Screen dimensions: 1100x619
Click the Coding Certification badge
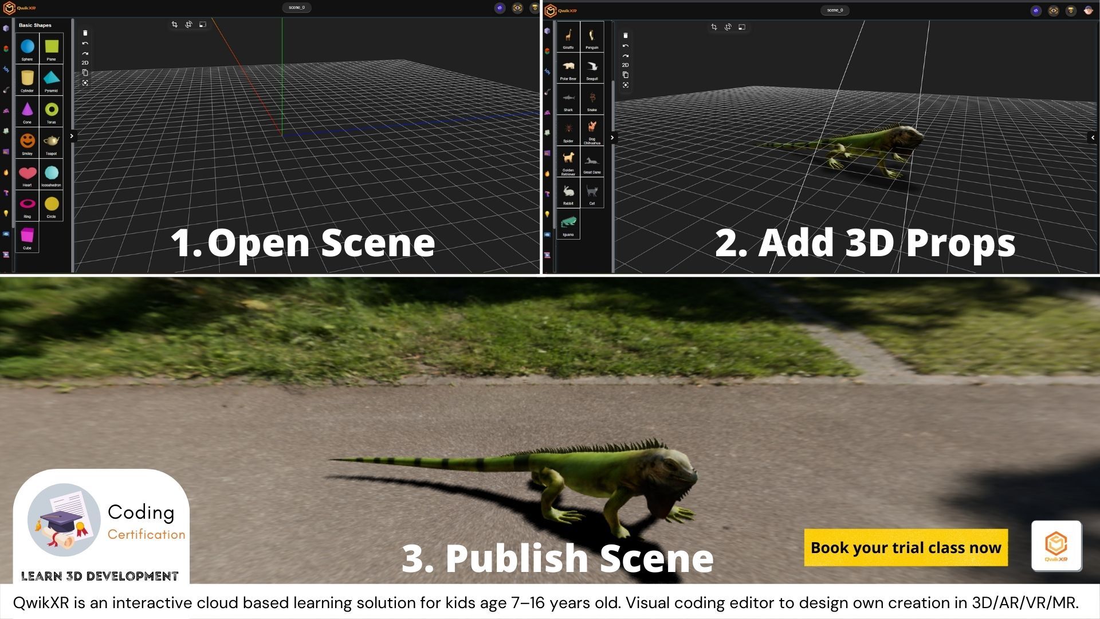[x=101, y=520]
